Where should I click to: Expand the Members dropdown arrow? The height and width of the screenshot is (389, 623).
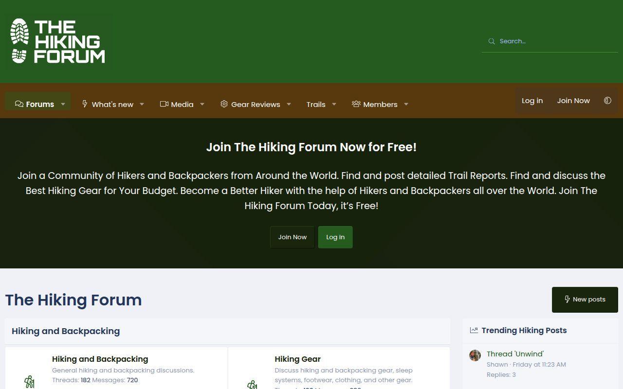click(x=406, y=104)
